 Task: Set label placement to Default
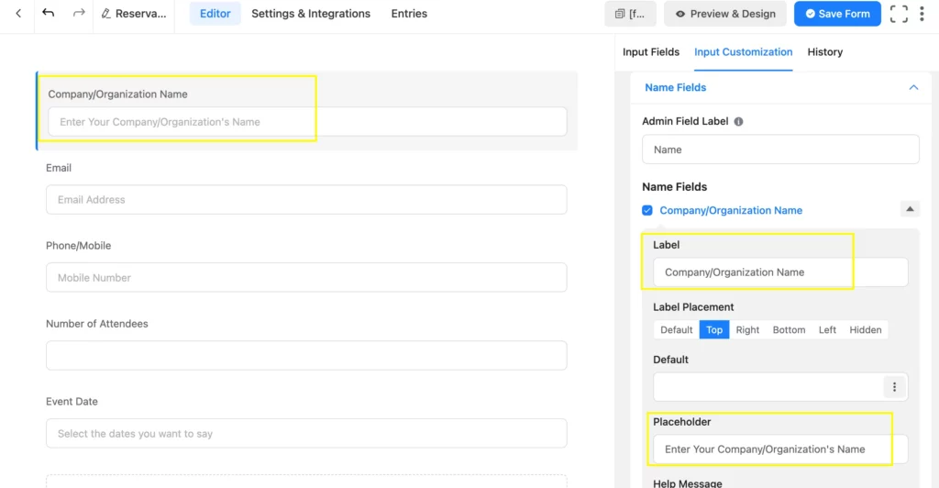coord(676,330)
